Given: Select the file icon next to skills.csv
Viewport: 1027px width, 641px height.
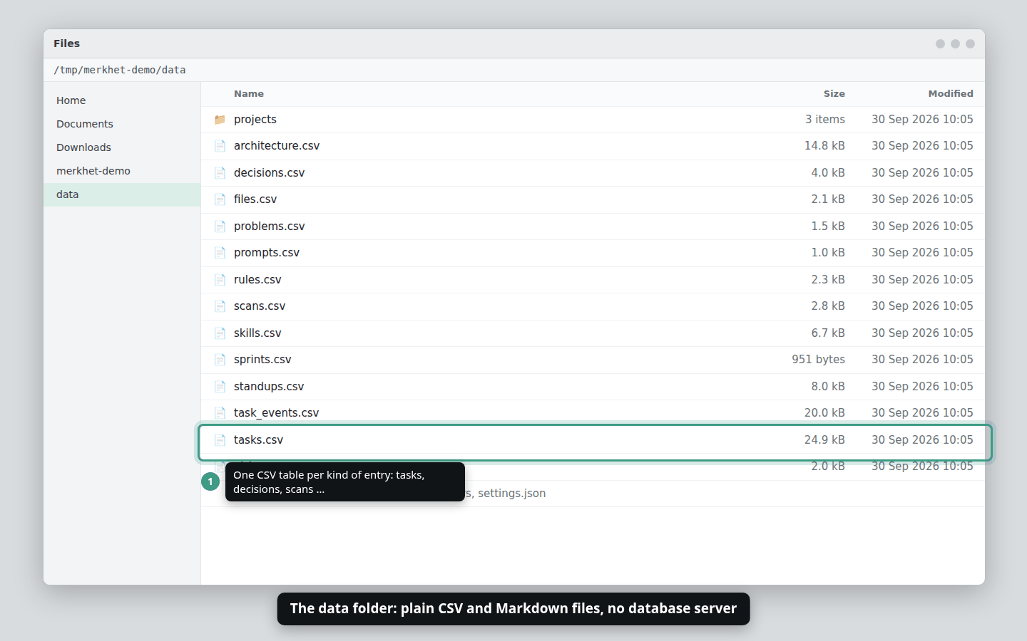Looking at the screenshot, I should 220,333.
